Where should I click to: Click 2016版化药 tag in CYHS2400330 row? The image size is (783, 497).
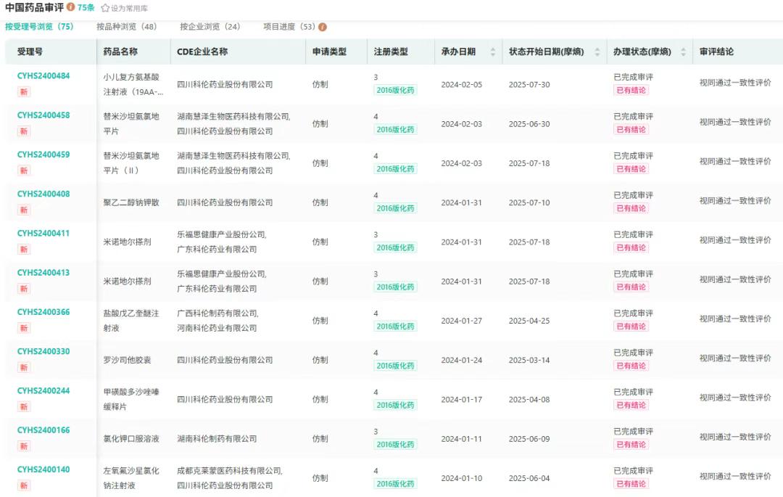[x=395, y=366]
